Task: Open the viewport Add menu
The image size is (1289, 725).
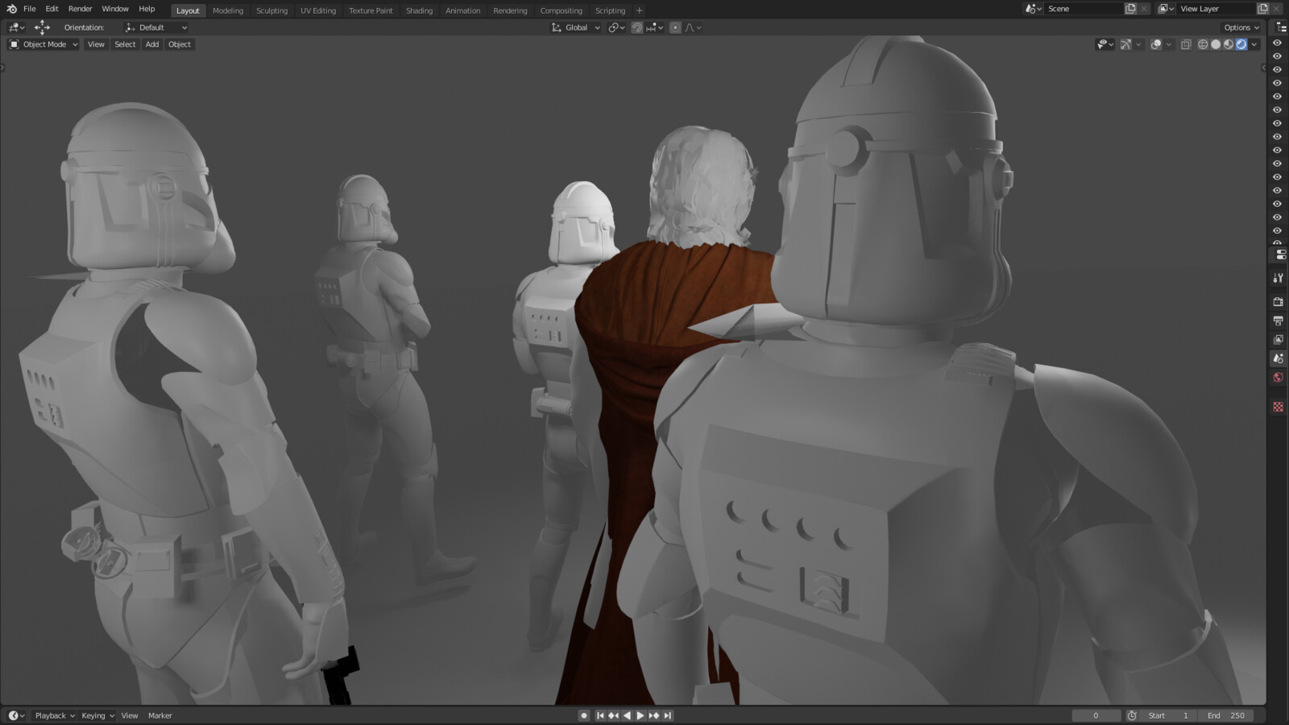Action: pyautogui.click(x=152, y=44)
